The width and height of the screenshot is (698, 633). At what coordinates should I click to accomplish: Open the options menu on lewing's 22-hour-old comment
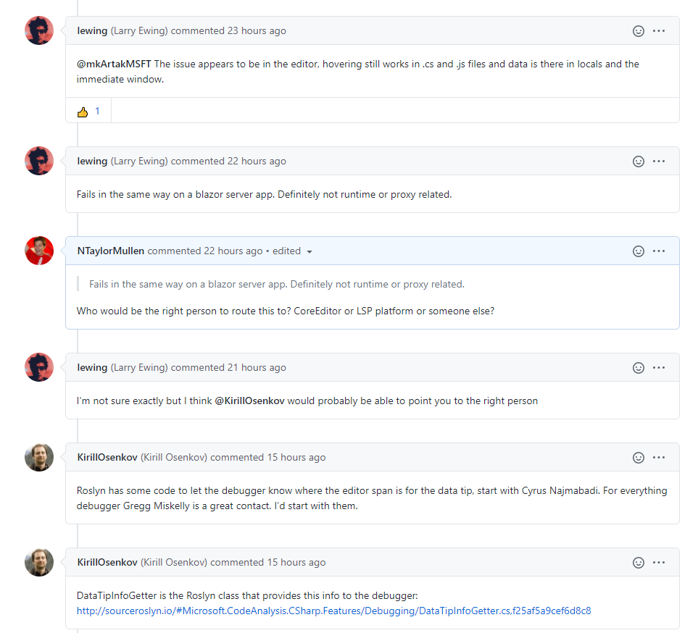pos(659,161)
